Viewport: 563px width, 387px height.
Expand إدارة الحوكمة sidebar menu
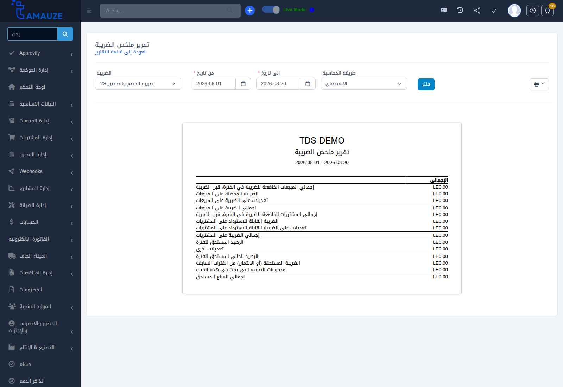[x=40, y=70]
